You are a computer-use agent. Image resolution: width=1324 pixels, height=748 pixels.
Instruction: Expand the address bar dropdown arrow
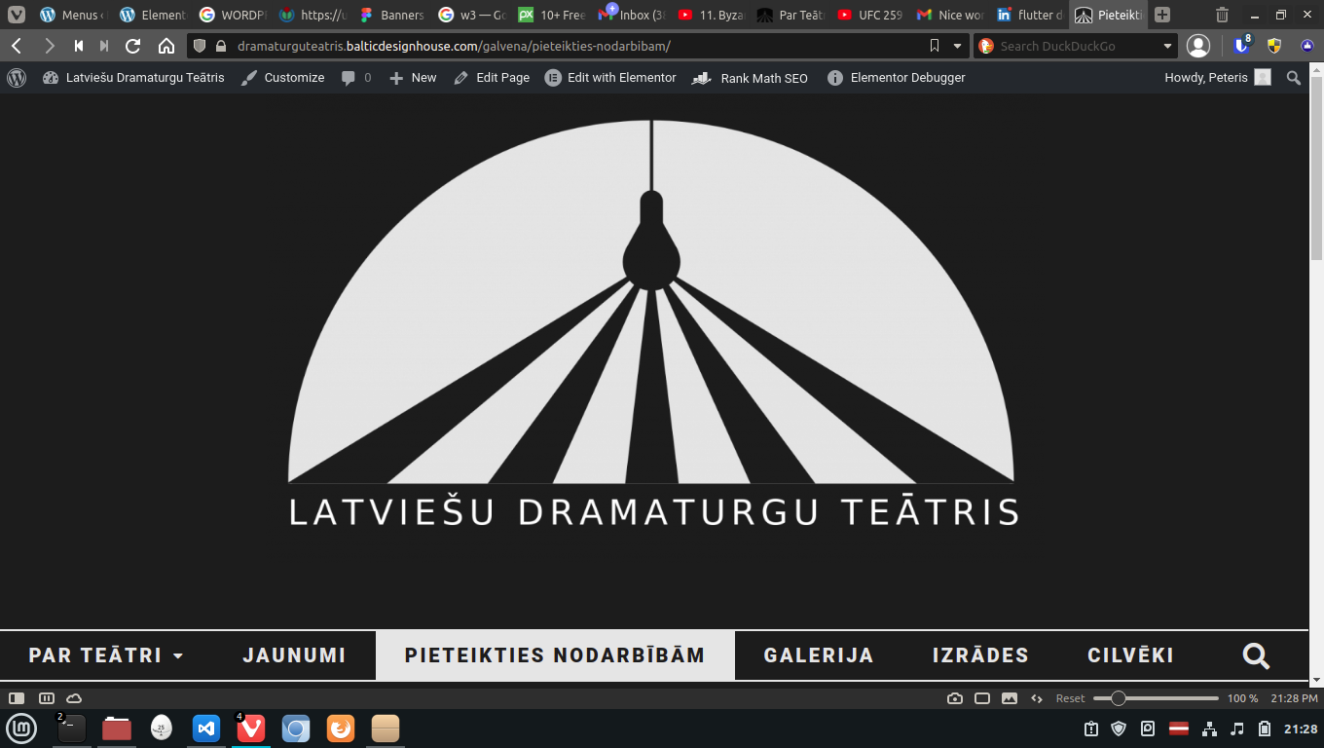click(x=957, y=46)
